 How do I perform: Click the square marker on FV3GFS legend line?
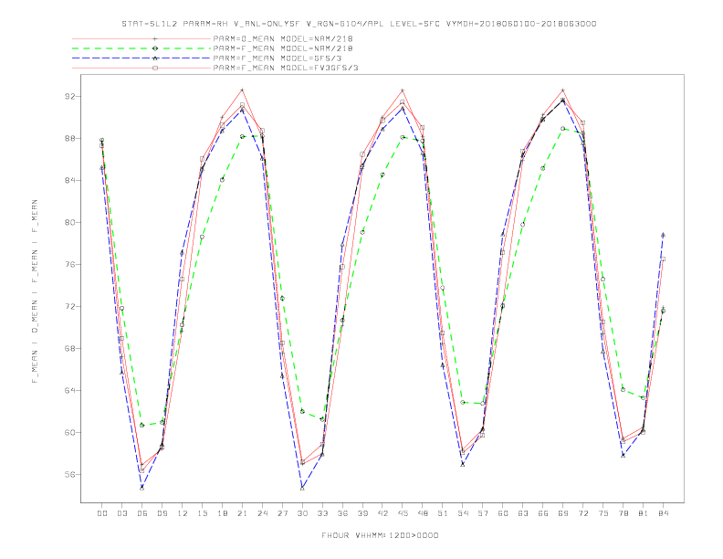(x=155, y=68)
